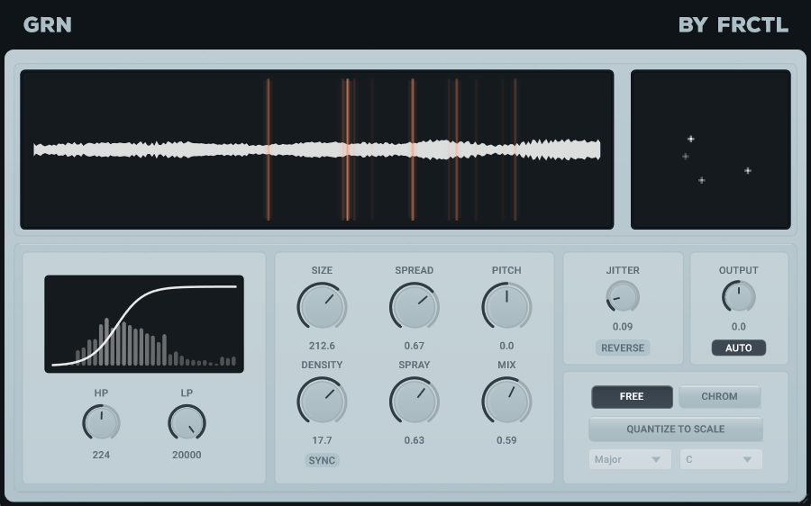Enable SYNC under the density knob
The width and height of the screenshot is (811, 506).
[322, 460]
